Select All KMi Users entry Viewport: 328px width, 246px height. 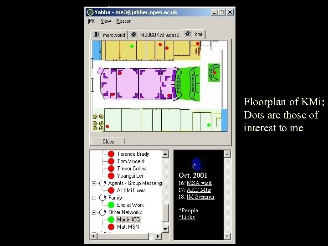131,190
